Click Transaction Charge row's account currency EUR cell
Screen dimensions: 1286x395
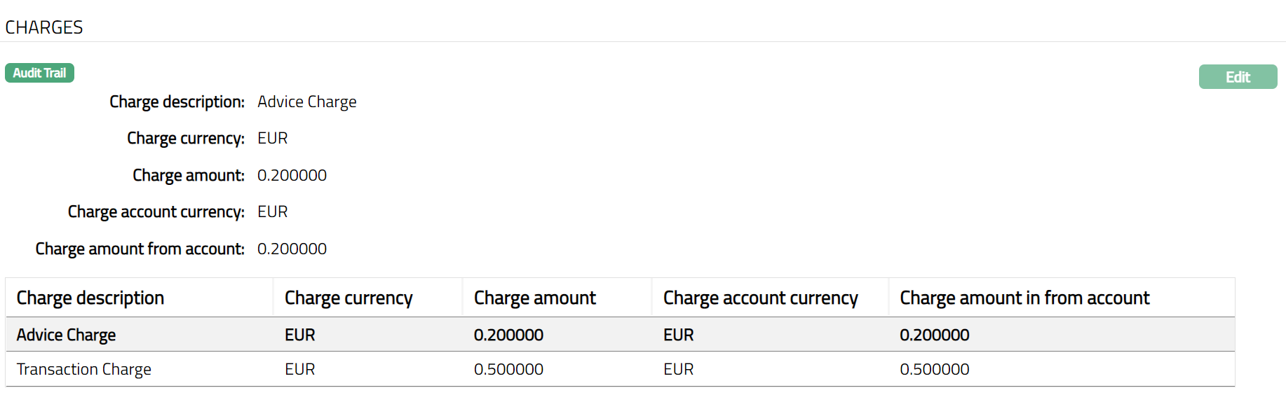678,369
